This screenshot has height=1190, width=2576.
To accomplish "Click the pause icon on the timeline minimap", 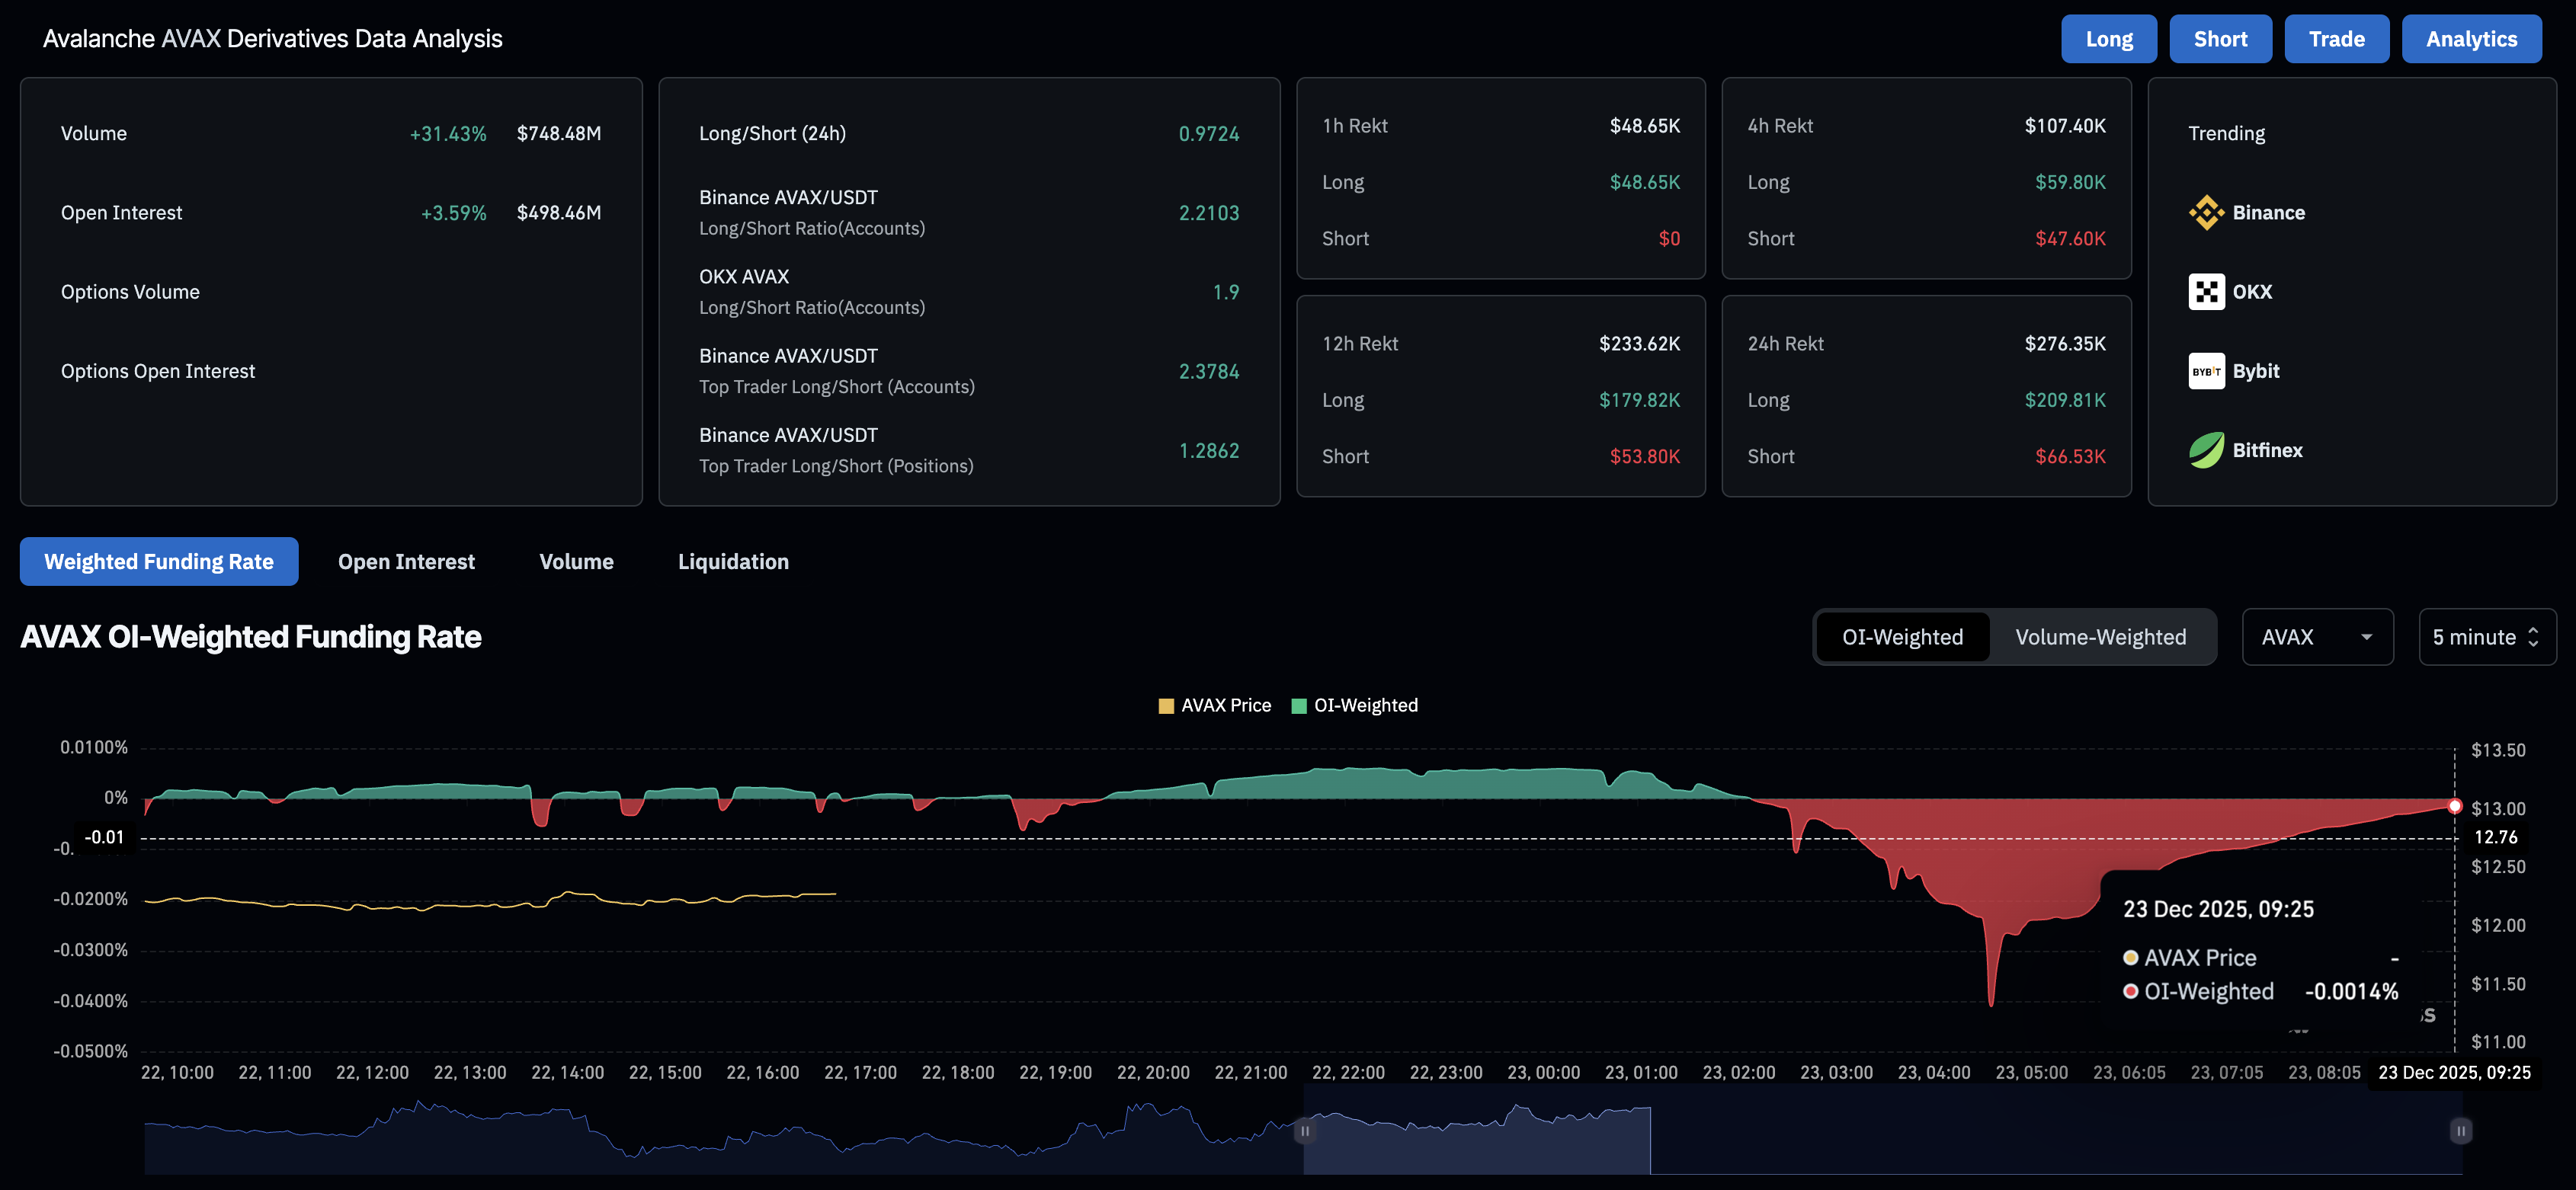I will coord(1305,1130).
